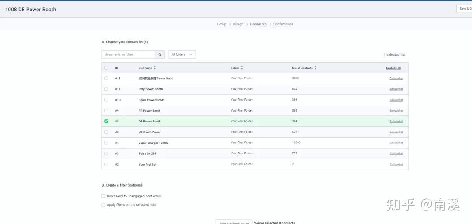Check the Spain Power Booth checkbox
The height and width of the screenshot is (224, 472).
point(106,100)
